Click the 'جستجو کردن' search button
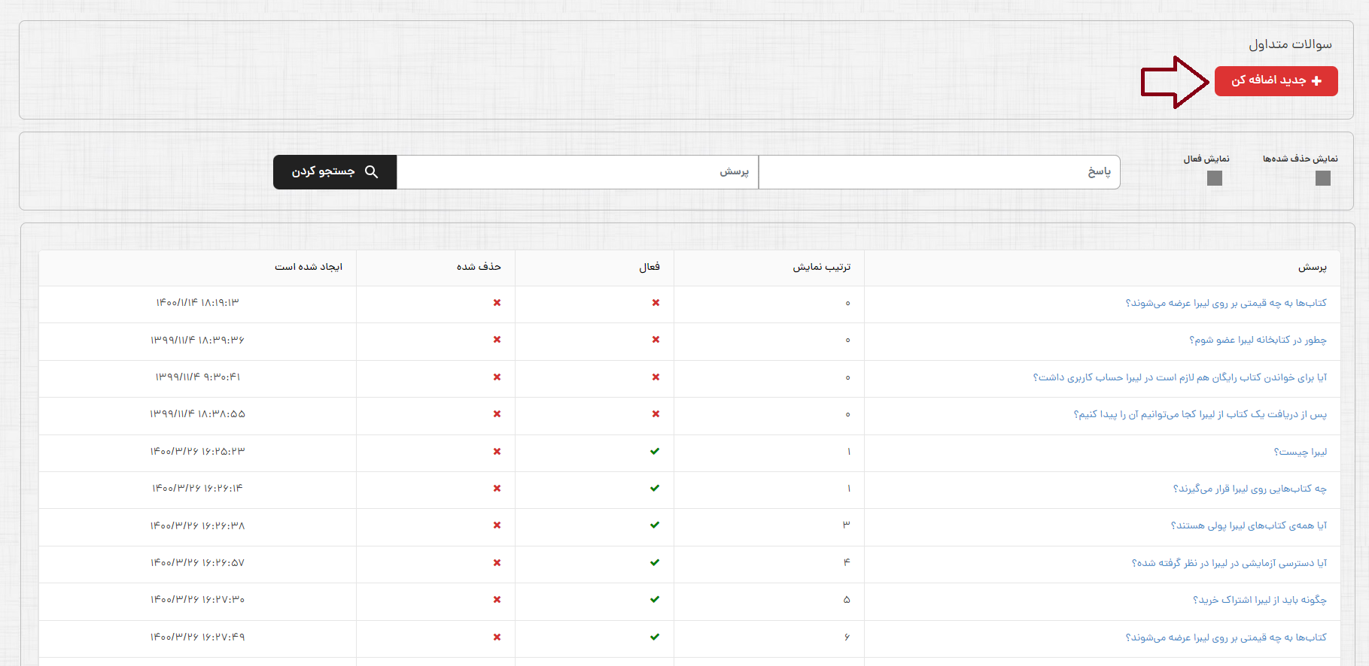 coord(334,172)
